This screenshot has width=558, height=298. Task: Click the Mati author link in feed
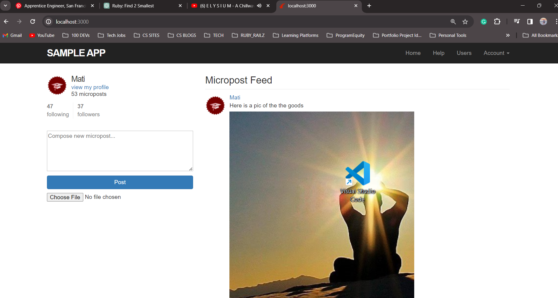click(235, 97)
